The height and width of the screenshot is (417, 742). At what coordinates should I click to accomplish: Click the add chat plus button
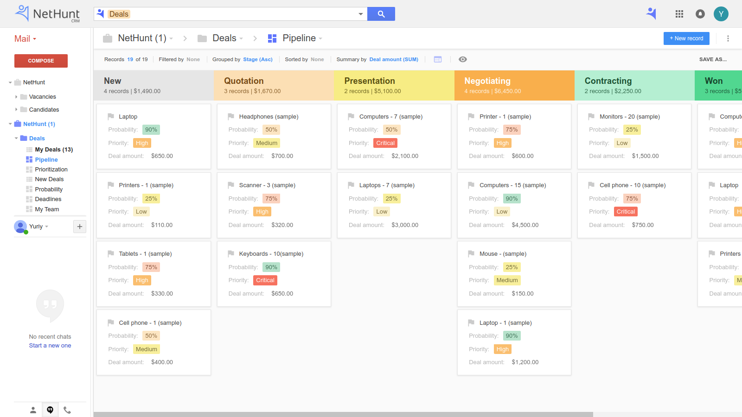(x=80, y=227)
